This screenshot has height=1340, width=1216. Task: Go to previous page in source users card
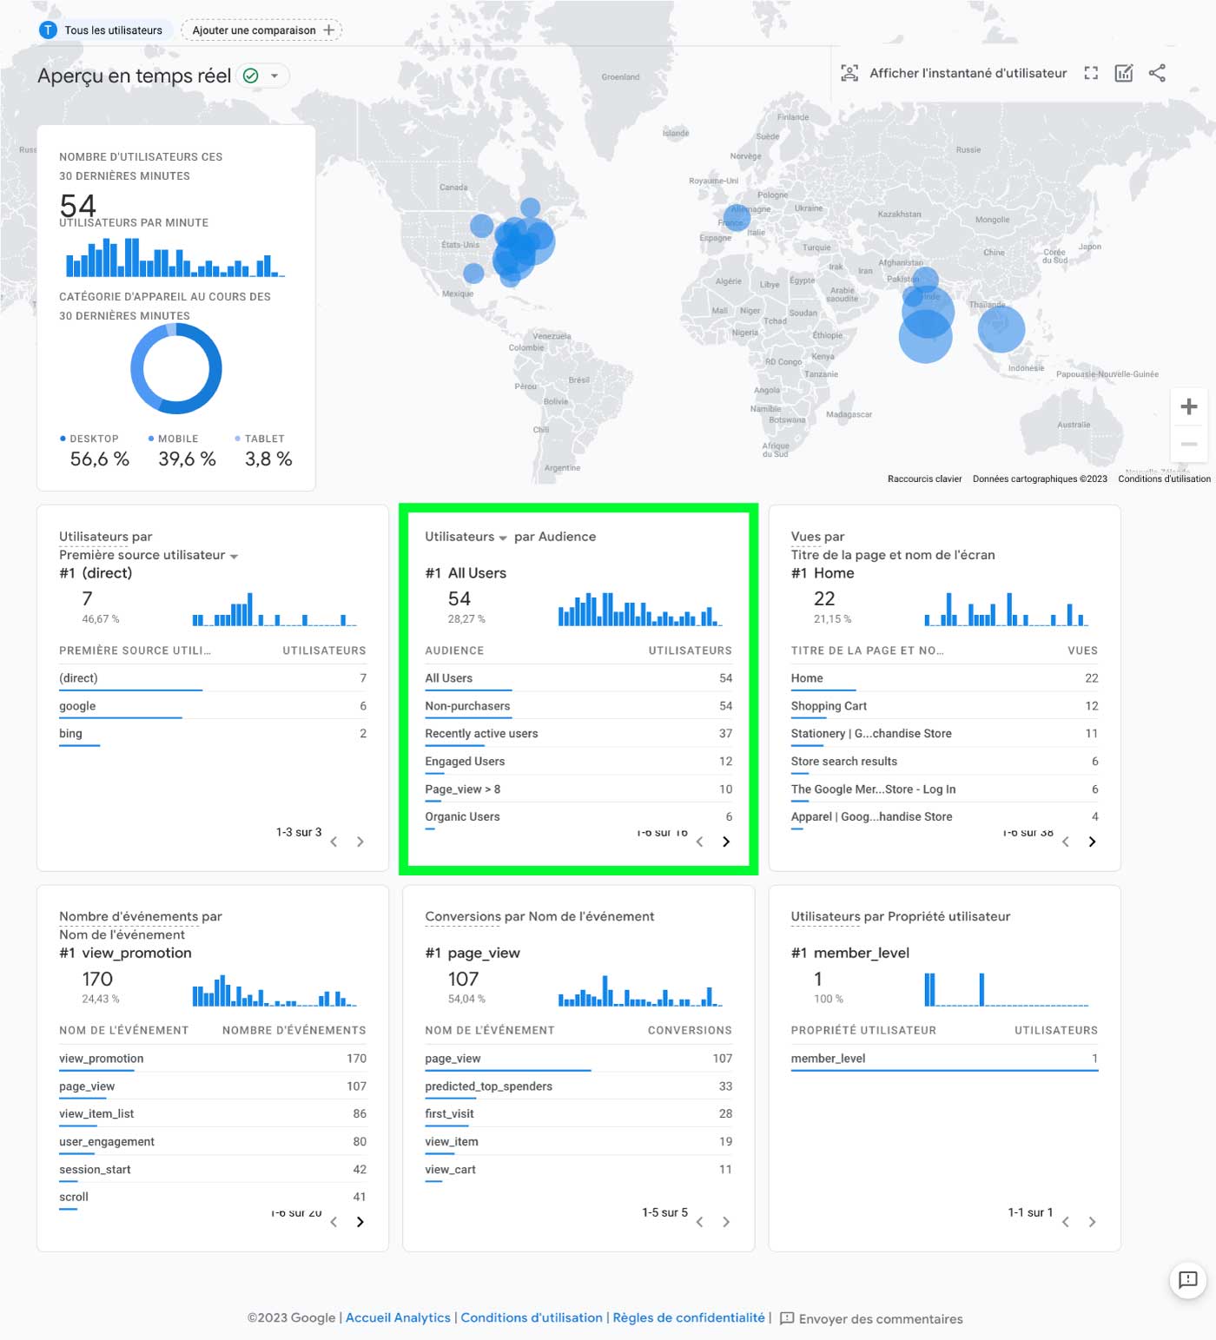[x=334, y=842]
